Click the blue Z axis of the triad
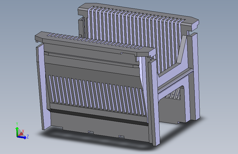Image resolution: width=238 pixels, height=154 pixels. tap(22, 137)
